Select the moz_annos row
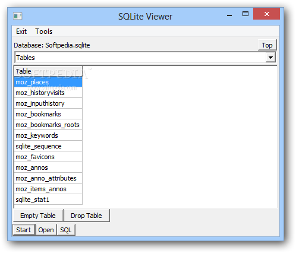Image resolution: width=296 pixels, height=253 pixels. tap(48, 167)
